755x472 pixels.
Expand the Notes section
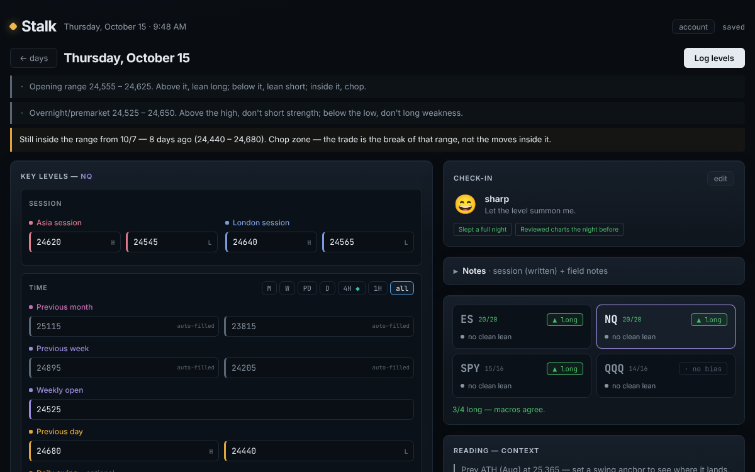(594, 271)
